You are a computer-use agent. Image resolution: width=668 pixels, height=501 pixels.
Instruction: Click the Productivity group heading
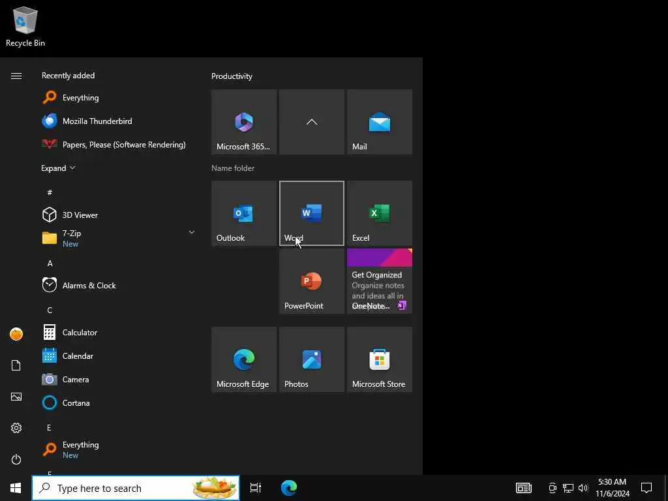click(x=232, y=76)
